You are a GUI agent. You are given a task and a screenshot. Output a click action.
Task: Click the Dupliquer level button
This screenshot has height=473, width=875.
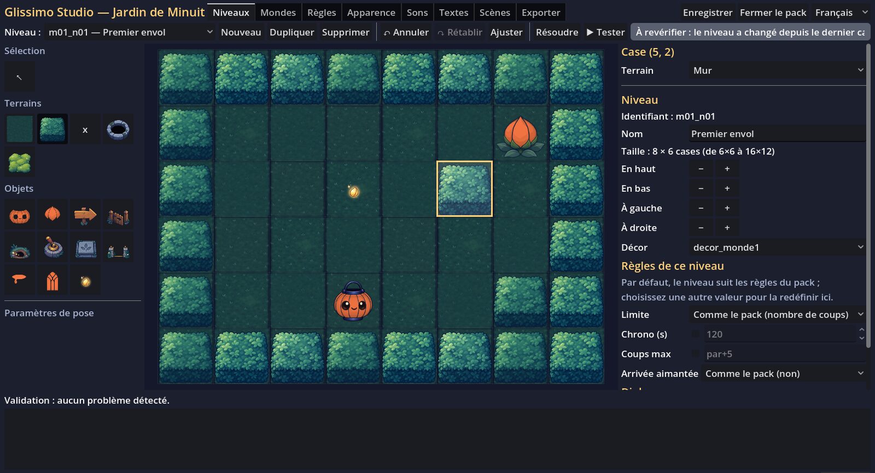291,32
